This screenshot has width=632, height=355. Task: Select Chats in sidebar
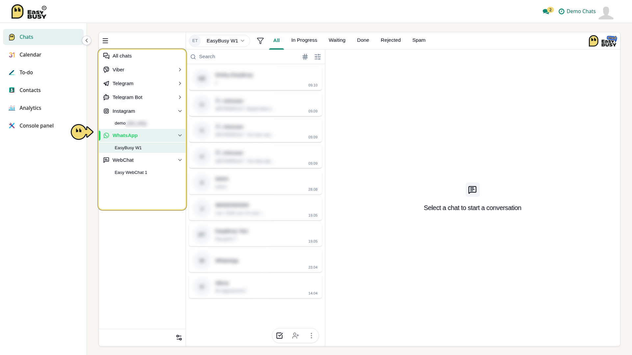pyautogui.click(x=43, y=37)
